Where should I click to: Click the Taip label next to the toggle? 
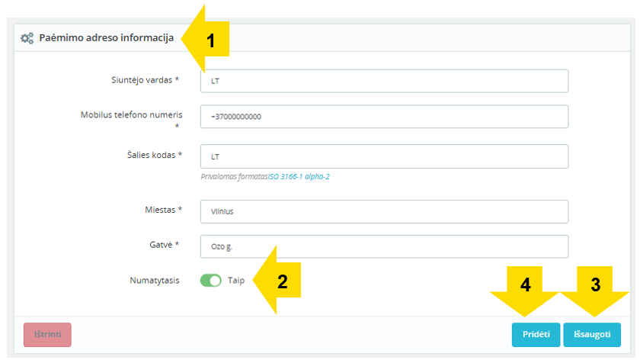coord(236,281)
